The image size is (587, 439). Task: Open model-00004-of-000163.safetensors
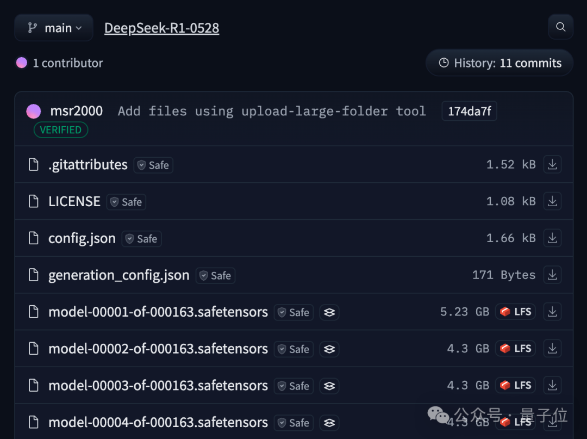point(158,422)
